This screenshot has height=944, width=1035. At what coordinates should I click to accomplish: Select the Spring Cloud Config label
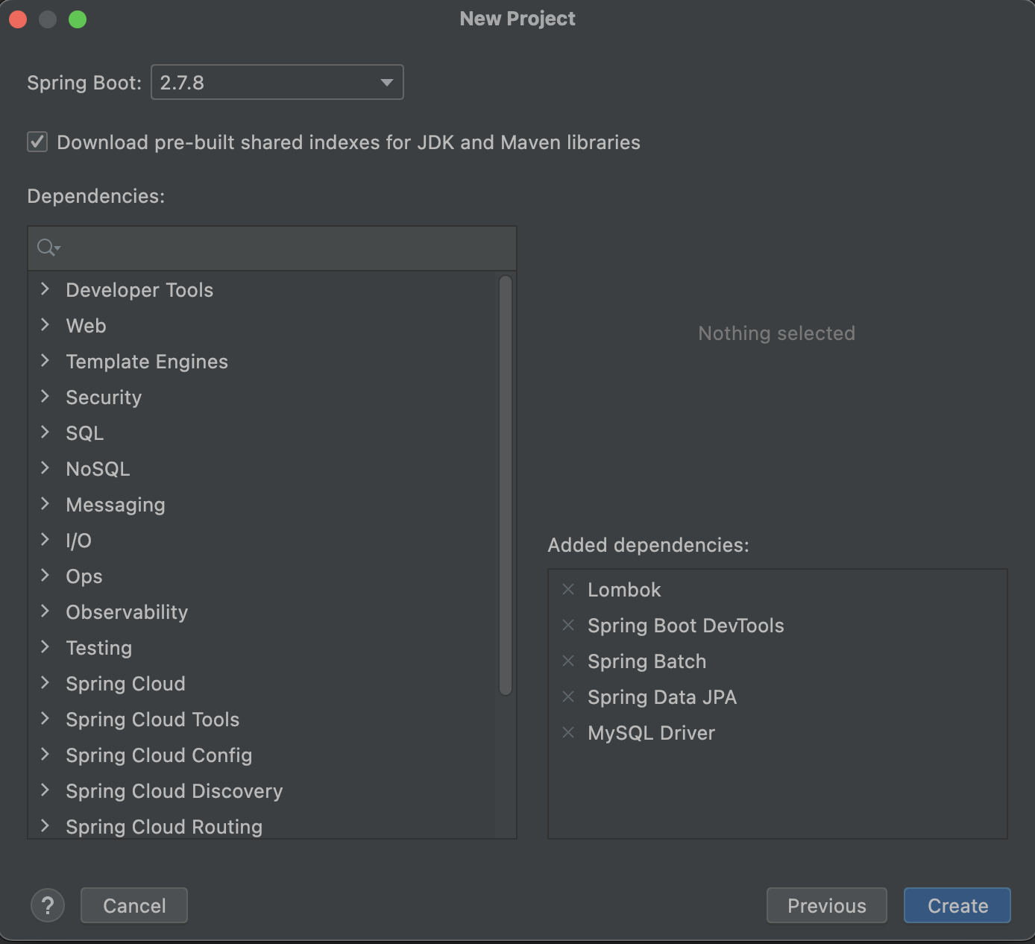[159, 755]
